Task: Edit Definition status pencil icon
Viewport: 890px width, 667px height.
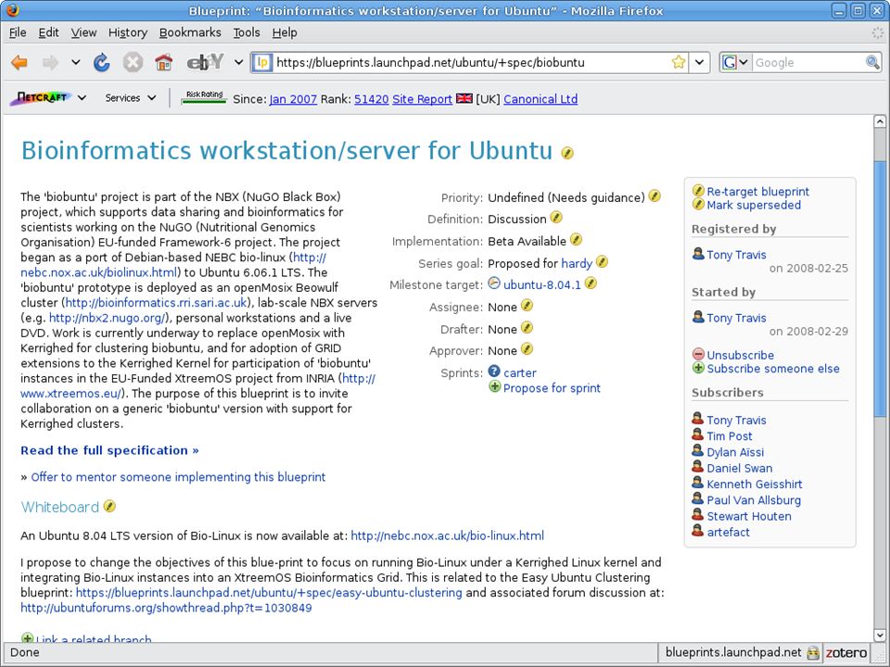Action: [556, 217]
